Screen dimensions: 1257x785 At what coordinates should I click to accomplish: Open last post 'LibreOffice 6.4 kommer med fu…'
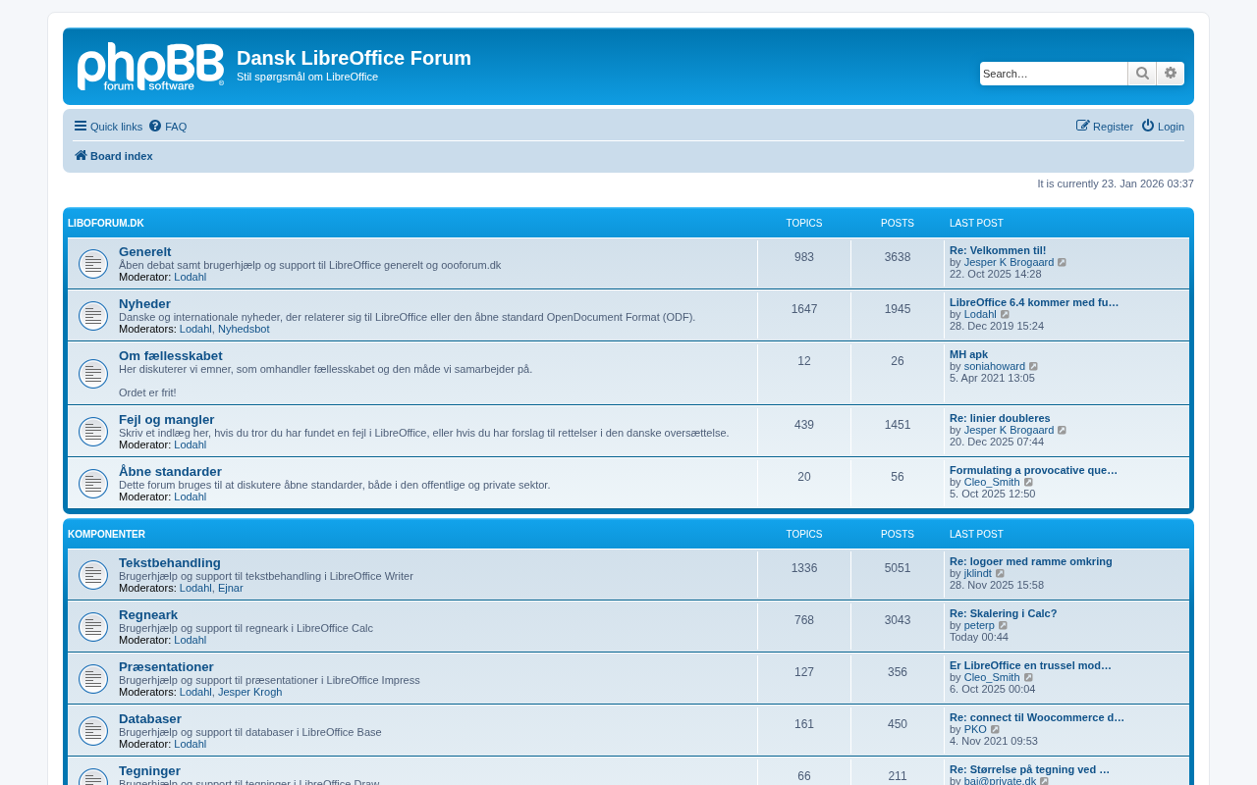(x=1034, y=302)
